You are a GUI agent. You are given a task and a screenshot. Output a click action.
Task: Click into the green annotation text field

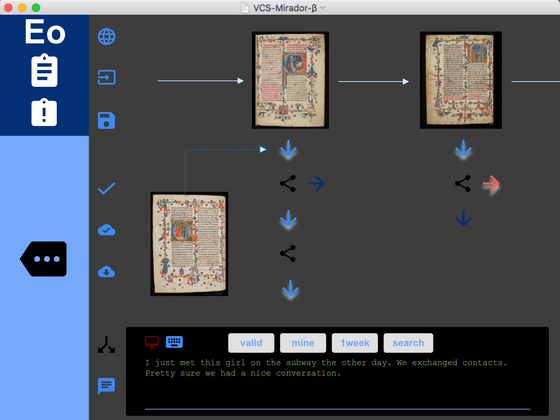[338, 383]
